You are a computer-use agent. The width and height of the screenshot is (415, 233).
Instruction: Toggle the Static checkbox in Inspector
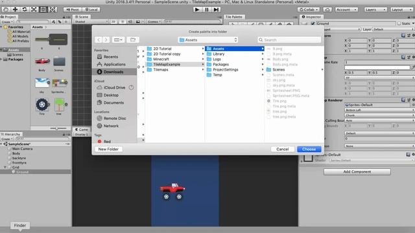(x=399, y=23)
